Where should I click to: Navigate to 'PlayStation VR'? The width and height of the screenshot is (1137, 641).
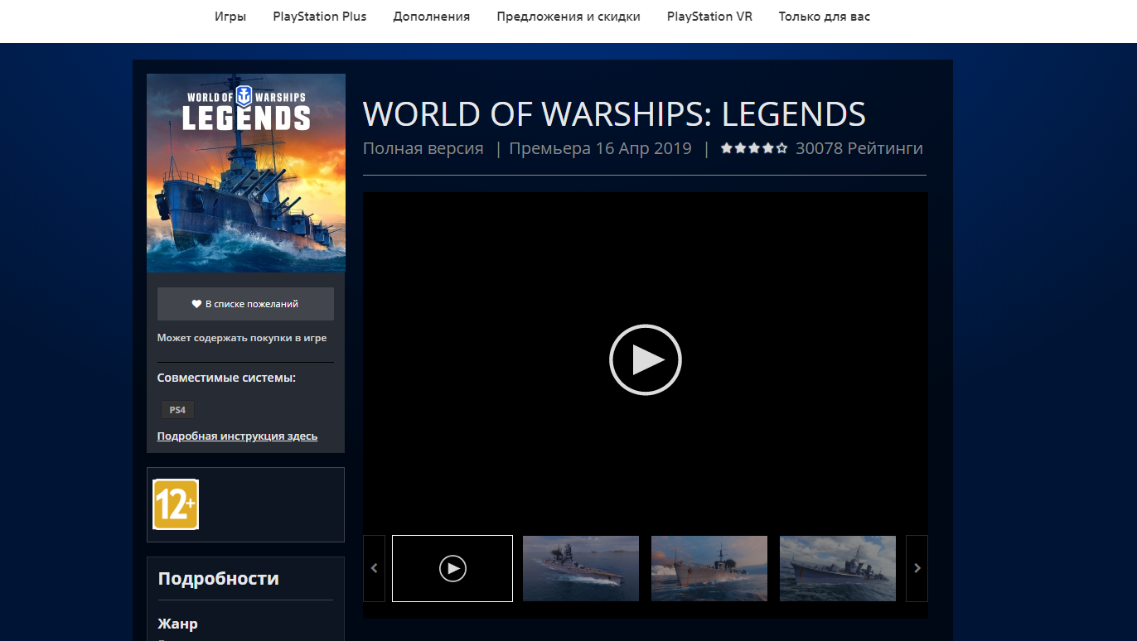pyautogui.click(x=709, y=17)
